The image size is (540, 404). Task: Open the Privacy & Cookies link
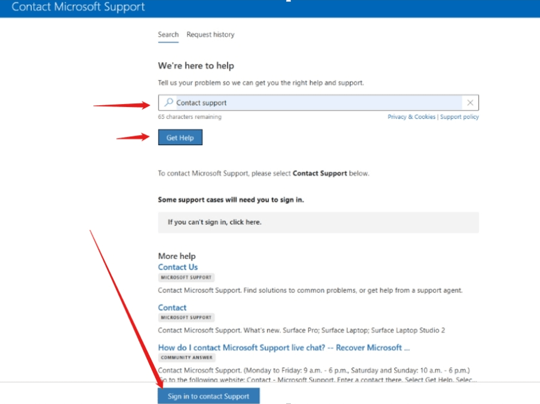(411, 117)
